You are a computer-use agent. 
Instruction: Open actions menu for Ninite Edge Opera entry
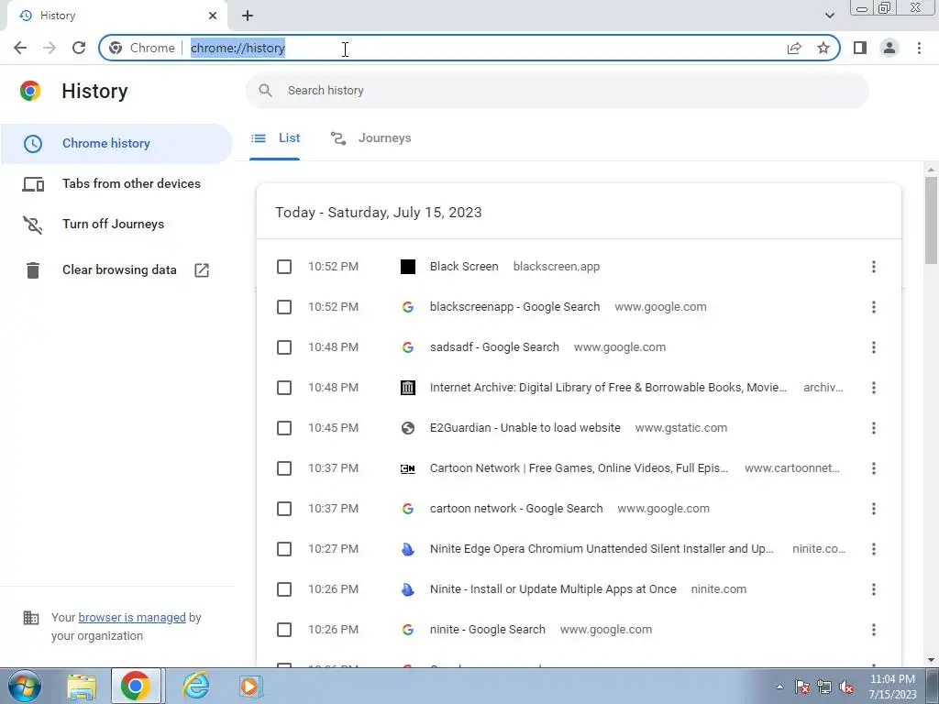pyautogui.click(x=874, y=549)
